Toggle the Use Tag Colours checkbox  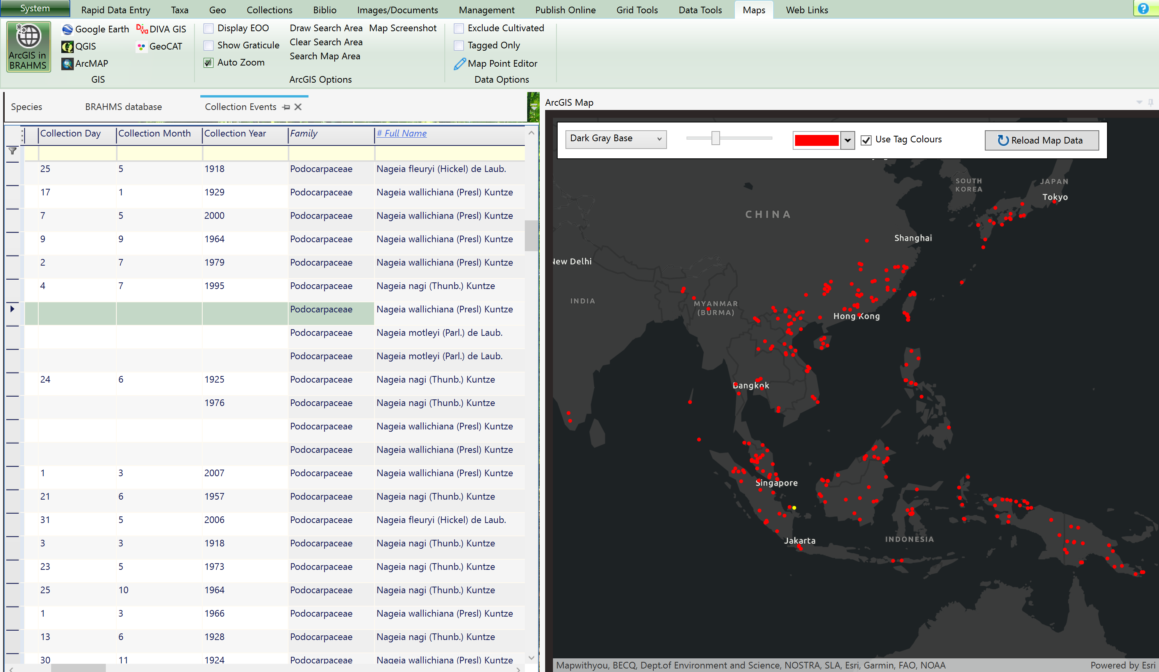pyautogui.click(x=866, y=140)
